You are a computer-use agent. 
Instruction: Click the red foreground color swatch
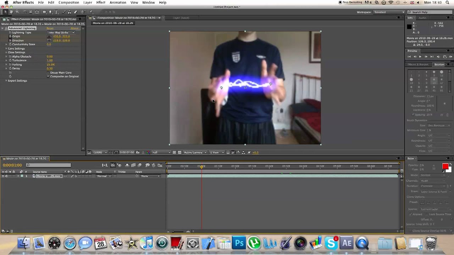click(x=445, y=166)
